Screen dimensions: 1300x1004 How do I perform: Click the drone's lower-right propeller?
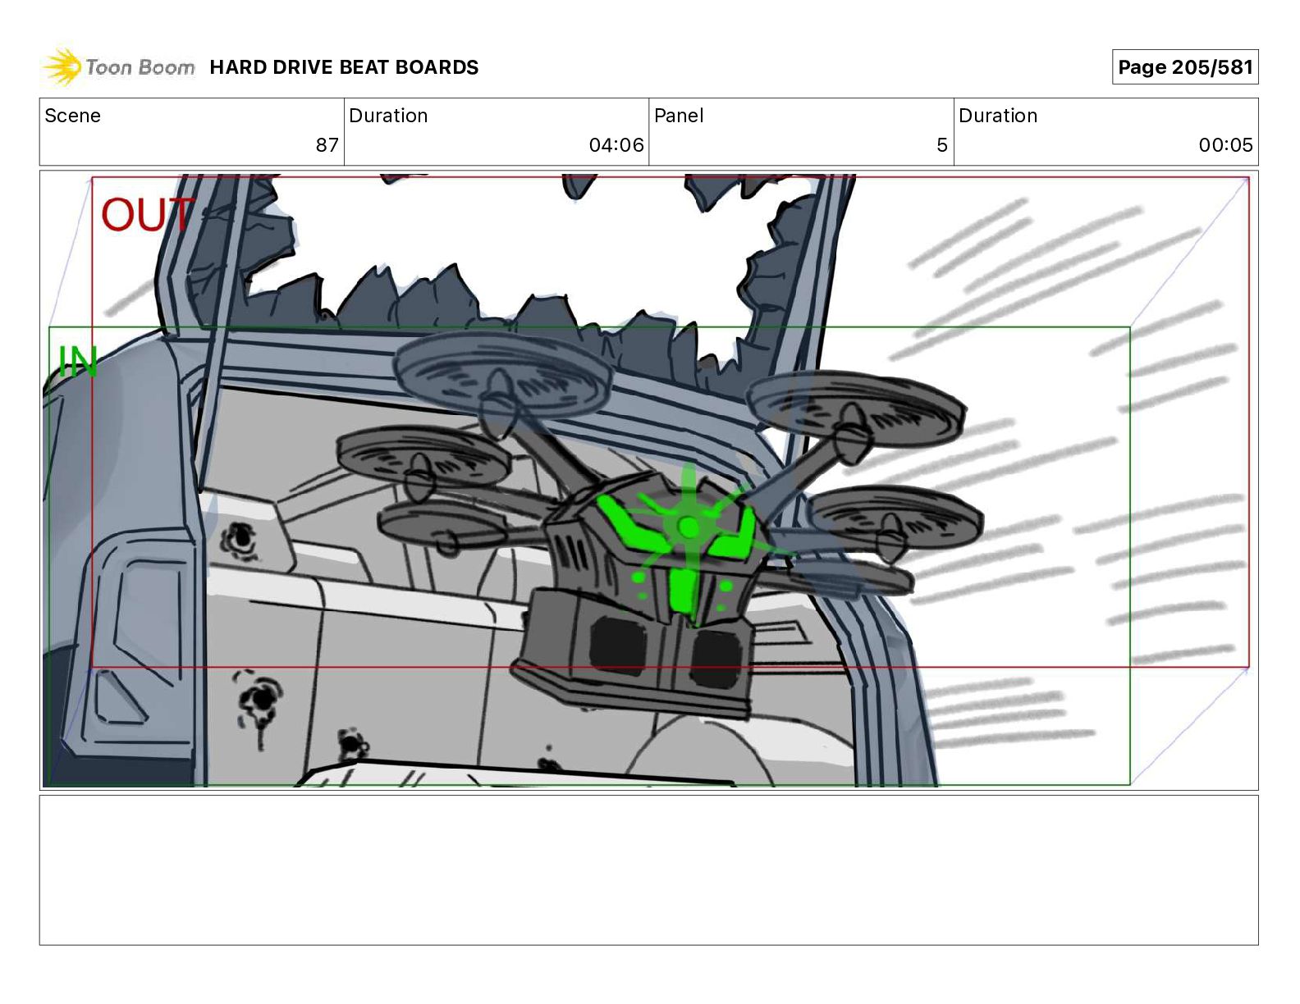894,517
